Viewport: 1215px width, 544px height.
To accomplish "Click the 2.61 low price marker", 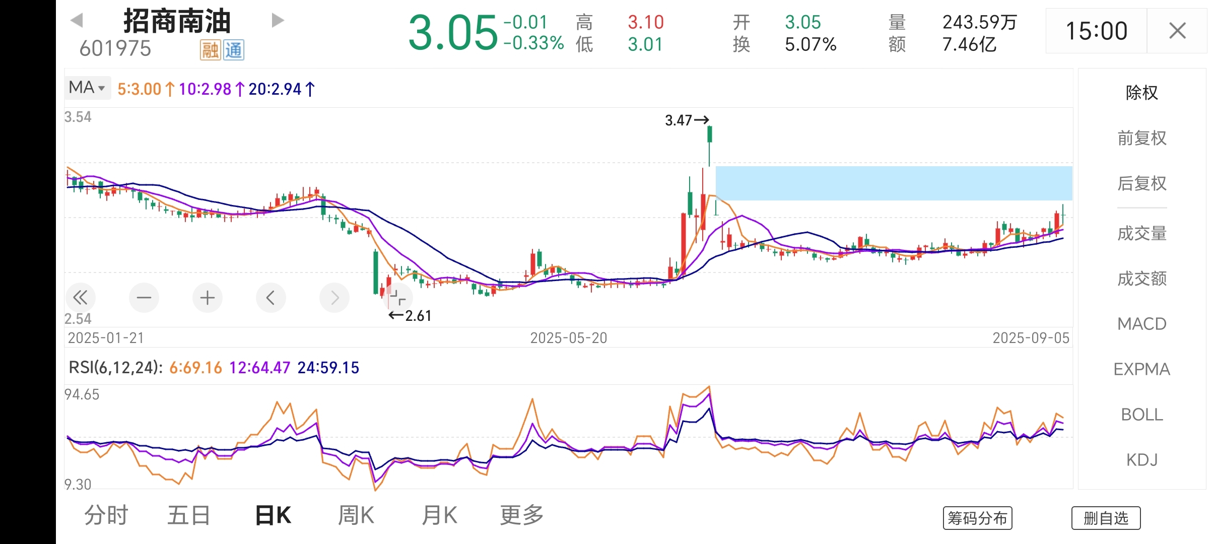I will [x=410, y=316].
